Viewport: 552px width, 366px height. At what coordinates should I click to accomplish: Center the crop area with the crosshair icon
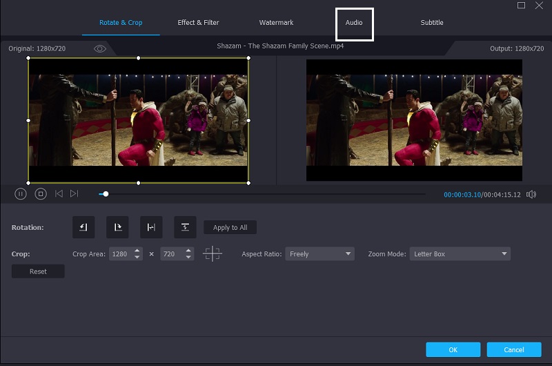click(x=213, y=254)
